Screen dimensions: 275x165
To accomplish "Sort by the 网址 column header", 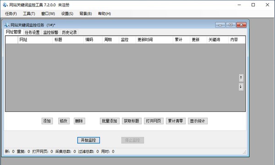I will (35, 39).
